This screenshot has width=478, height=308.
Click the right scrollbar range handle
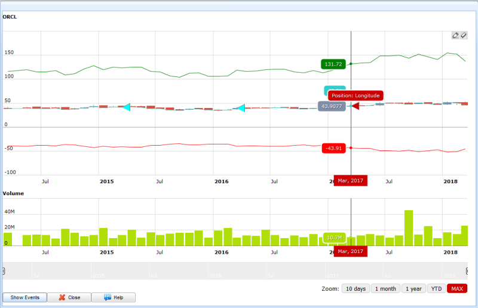[x=467, y=271]
